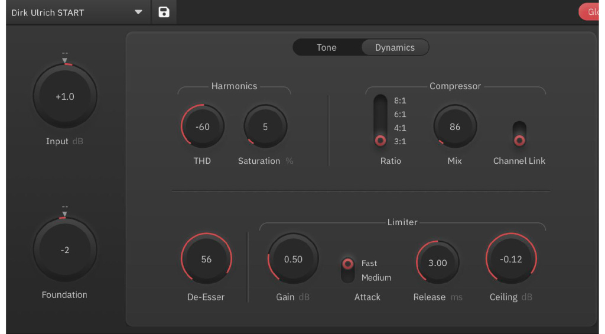Expand presets using the dropdown arrow

138,12
